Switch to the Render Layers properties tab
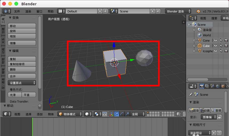Screen dimensions: 229x136 207,86
